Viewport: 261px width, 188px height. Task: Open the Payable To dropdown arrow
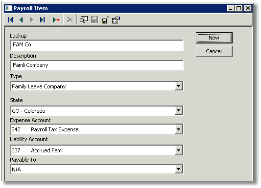178,169
